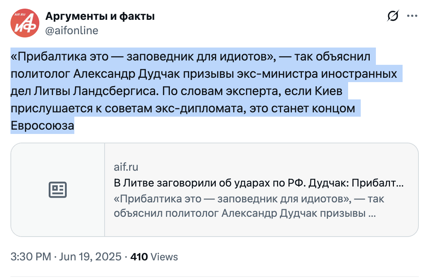
Task: Click the 3:30 PM timestamp
Action: tap(31, 257)
